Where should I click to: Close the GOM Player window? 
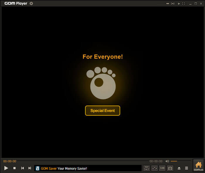coord(201,4)
